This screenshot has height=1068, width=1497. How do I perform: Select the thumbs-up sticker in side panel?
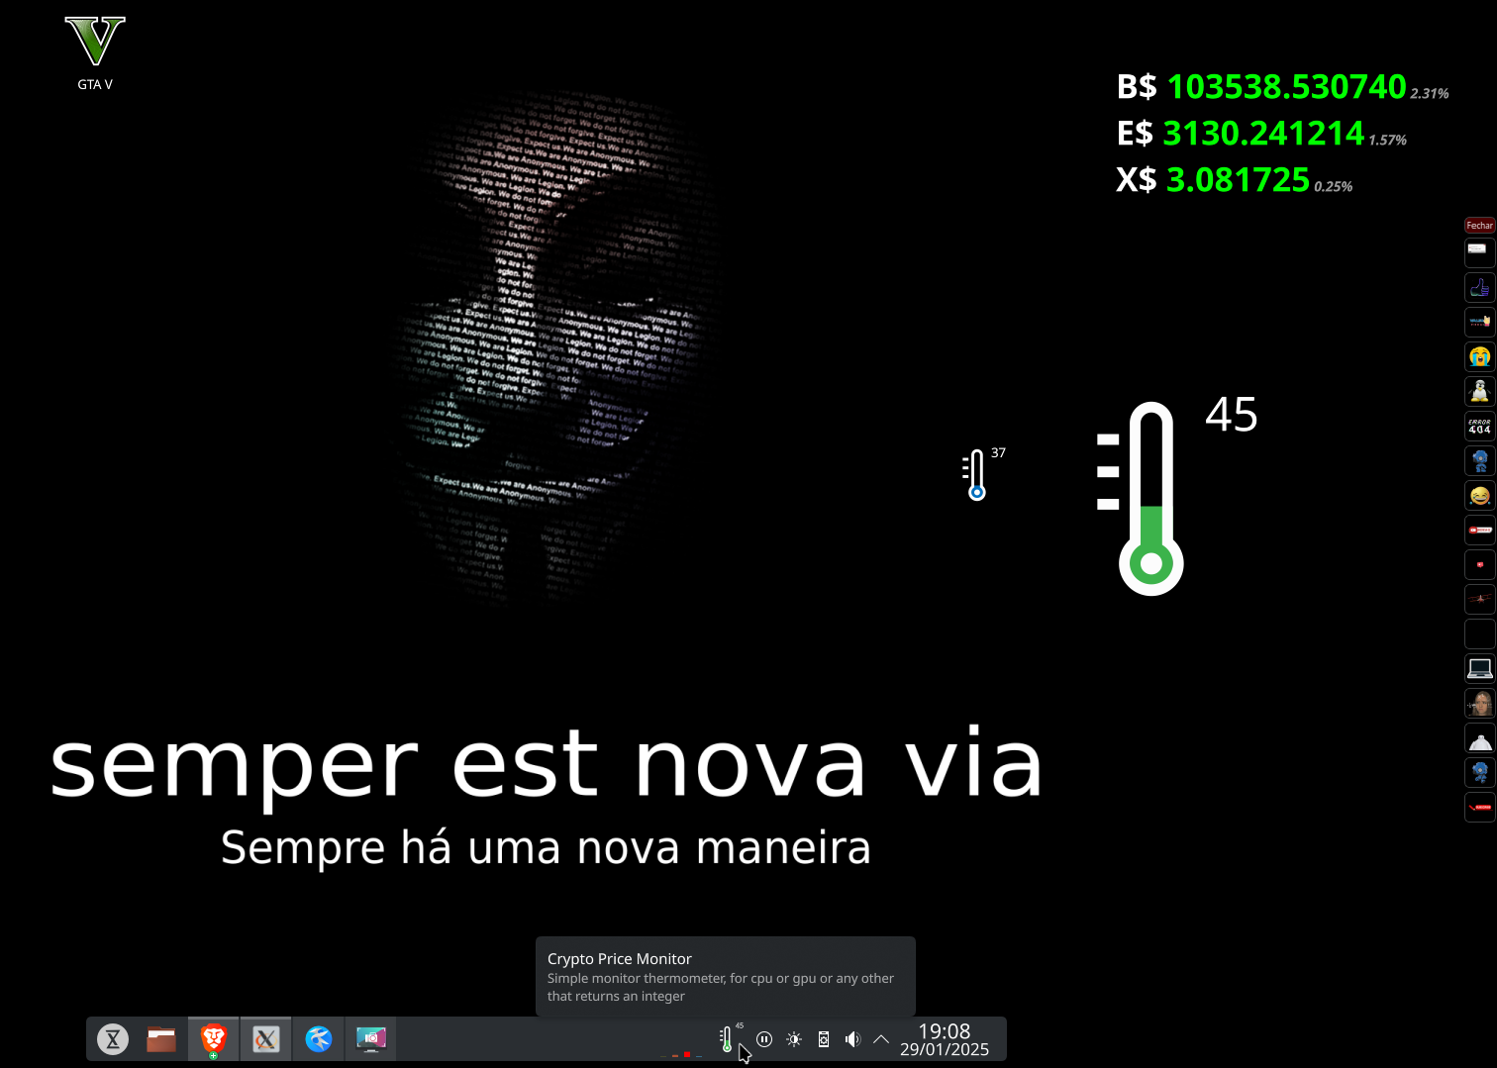[1480, 287]
